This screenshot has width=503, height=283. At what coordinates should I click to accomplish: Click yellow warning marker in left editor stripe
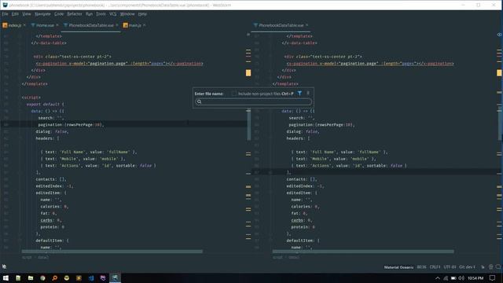tap(248, 73)
